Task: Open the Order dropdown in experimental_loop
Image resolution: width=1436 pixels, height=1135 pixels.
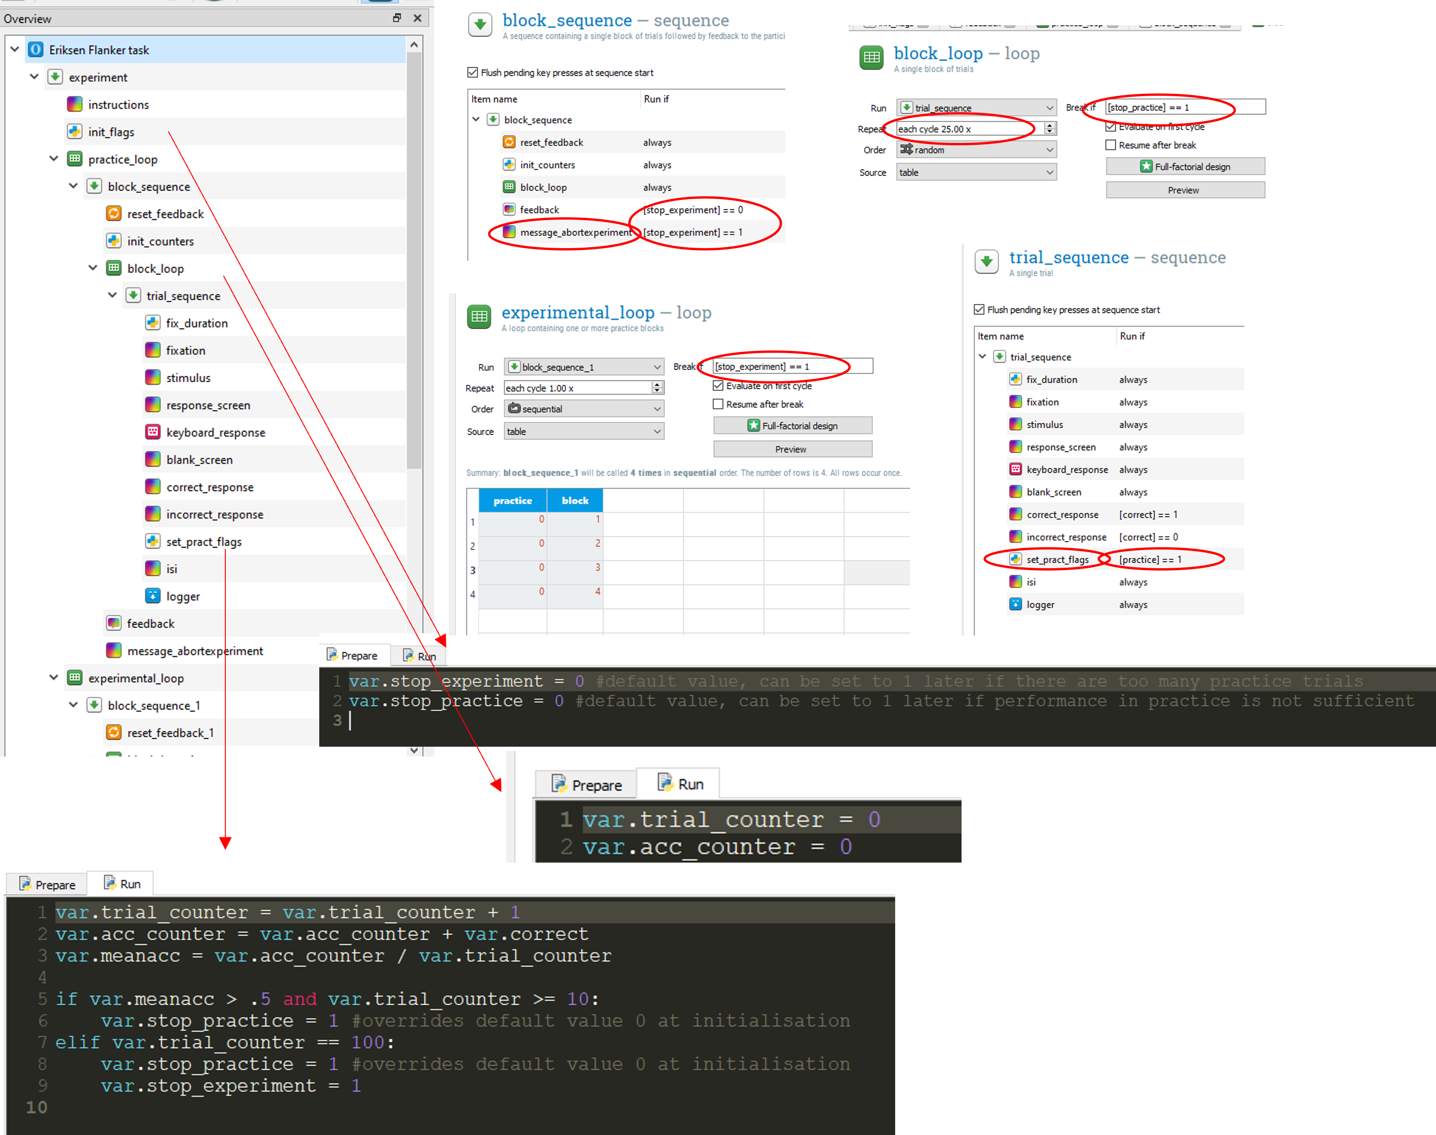Action: [x=583, y=409]
